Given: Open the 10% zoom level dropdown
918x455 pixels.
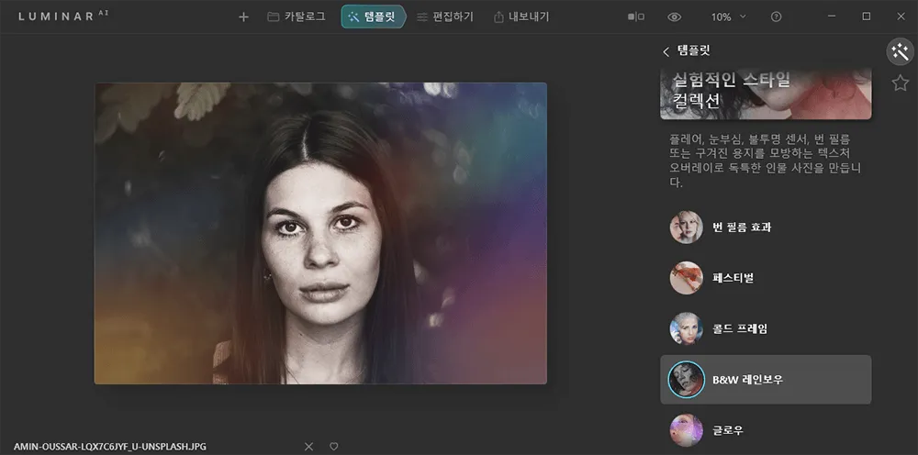Looking at the screenshot, I should [x=728, y=17].
